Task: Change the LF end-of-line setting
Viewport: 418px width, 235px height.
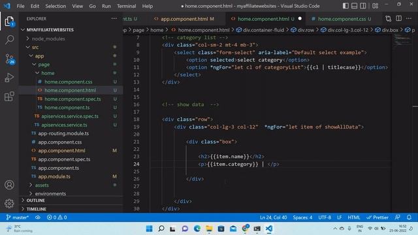Action: pyautogui.click(x=339, y=217)
